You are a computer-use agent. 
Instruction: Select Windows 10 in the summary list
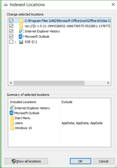23,128
